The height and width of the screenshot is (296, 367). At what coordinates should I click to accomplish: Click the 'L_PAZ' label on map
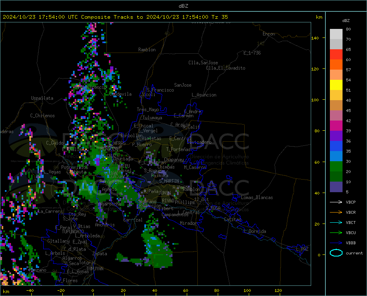point(302,249)
